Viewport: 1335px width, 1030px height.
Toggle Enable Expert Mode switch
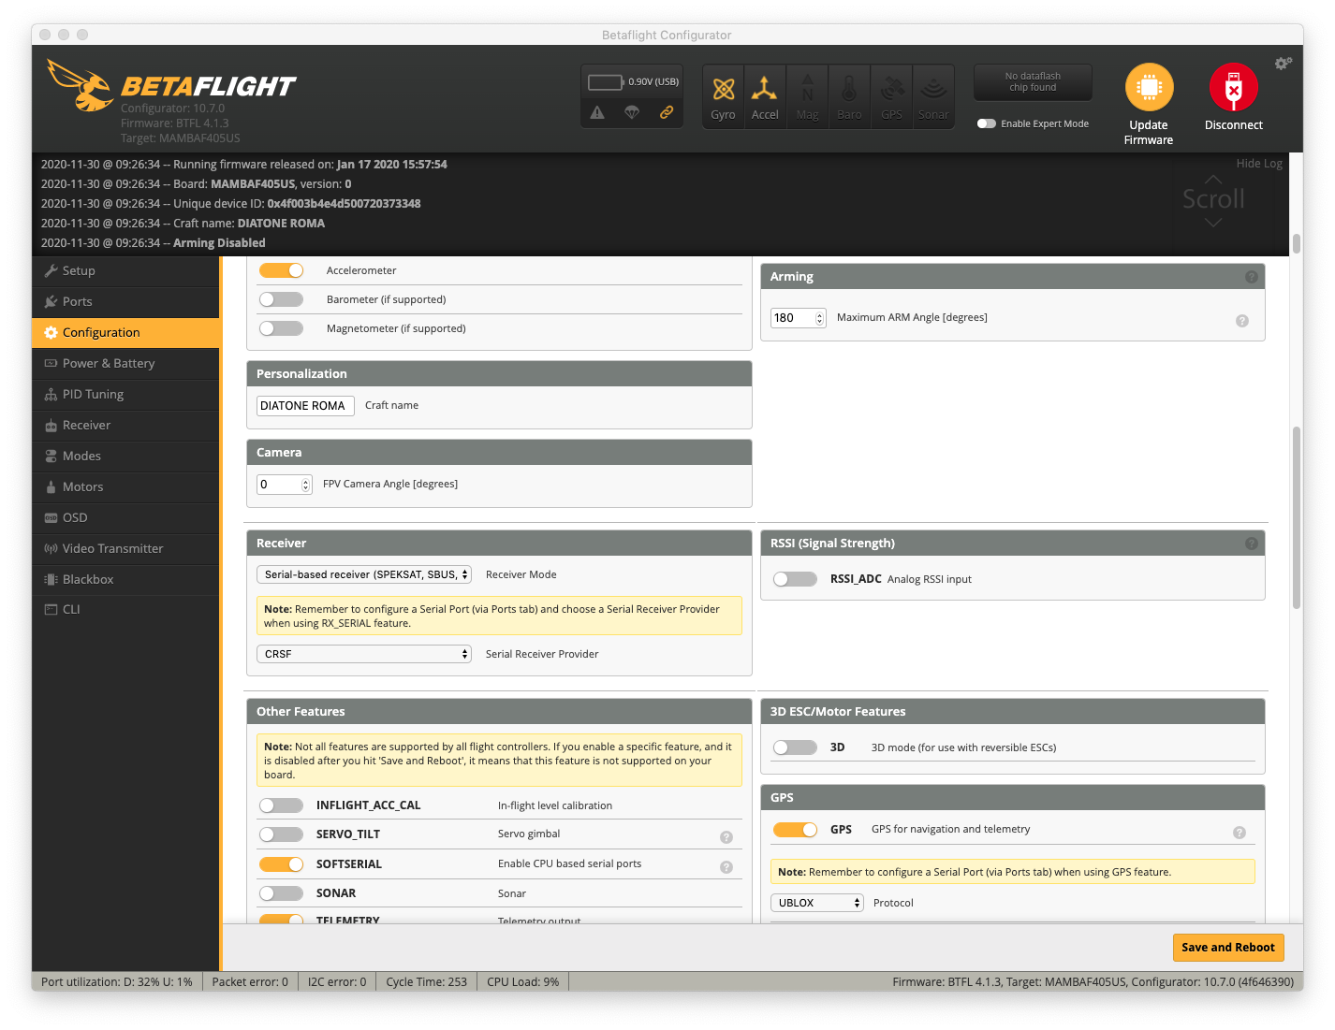987,123
